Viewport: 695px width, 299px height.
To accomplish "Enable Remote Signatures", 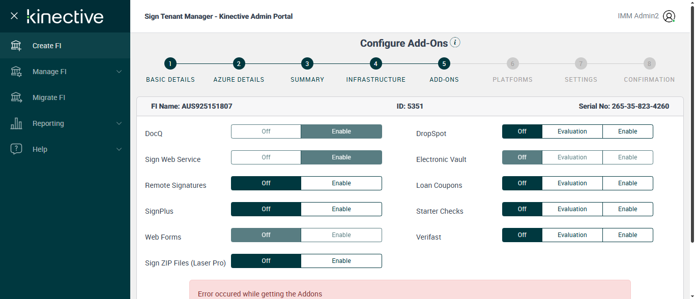I will (x=341, y=183).
